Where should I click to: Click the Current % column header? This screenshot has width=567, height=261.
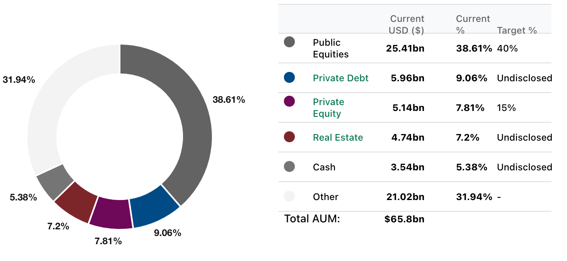(473, 24)
